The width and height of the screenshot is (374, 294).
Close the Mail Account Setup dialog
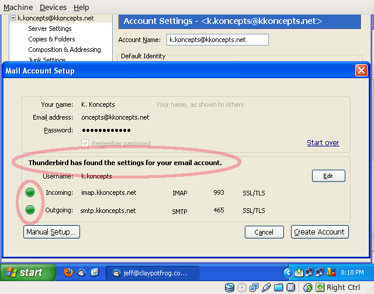pos(361,71)
